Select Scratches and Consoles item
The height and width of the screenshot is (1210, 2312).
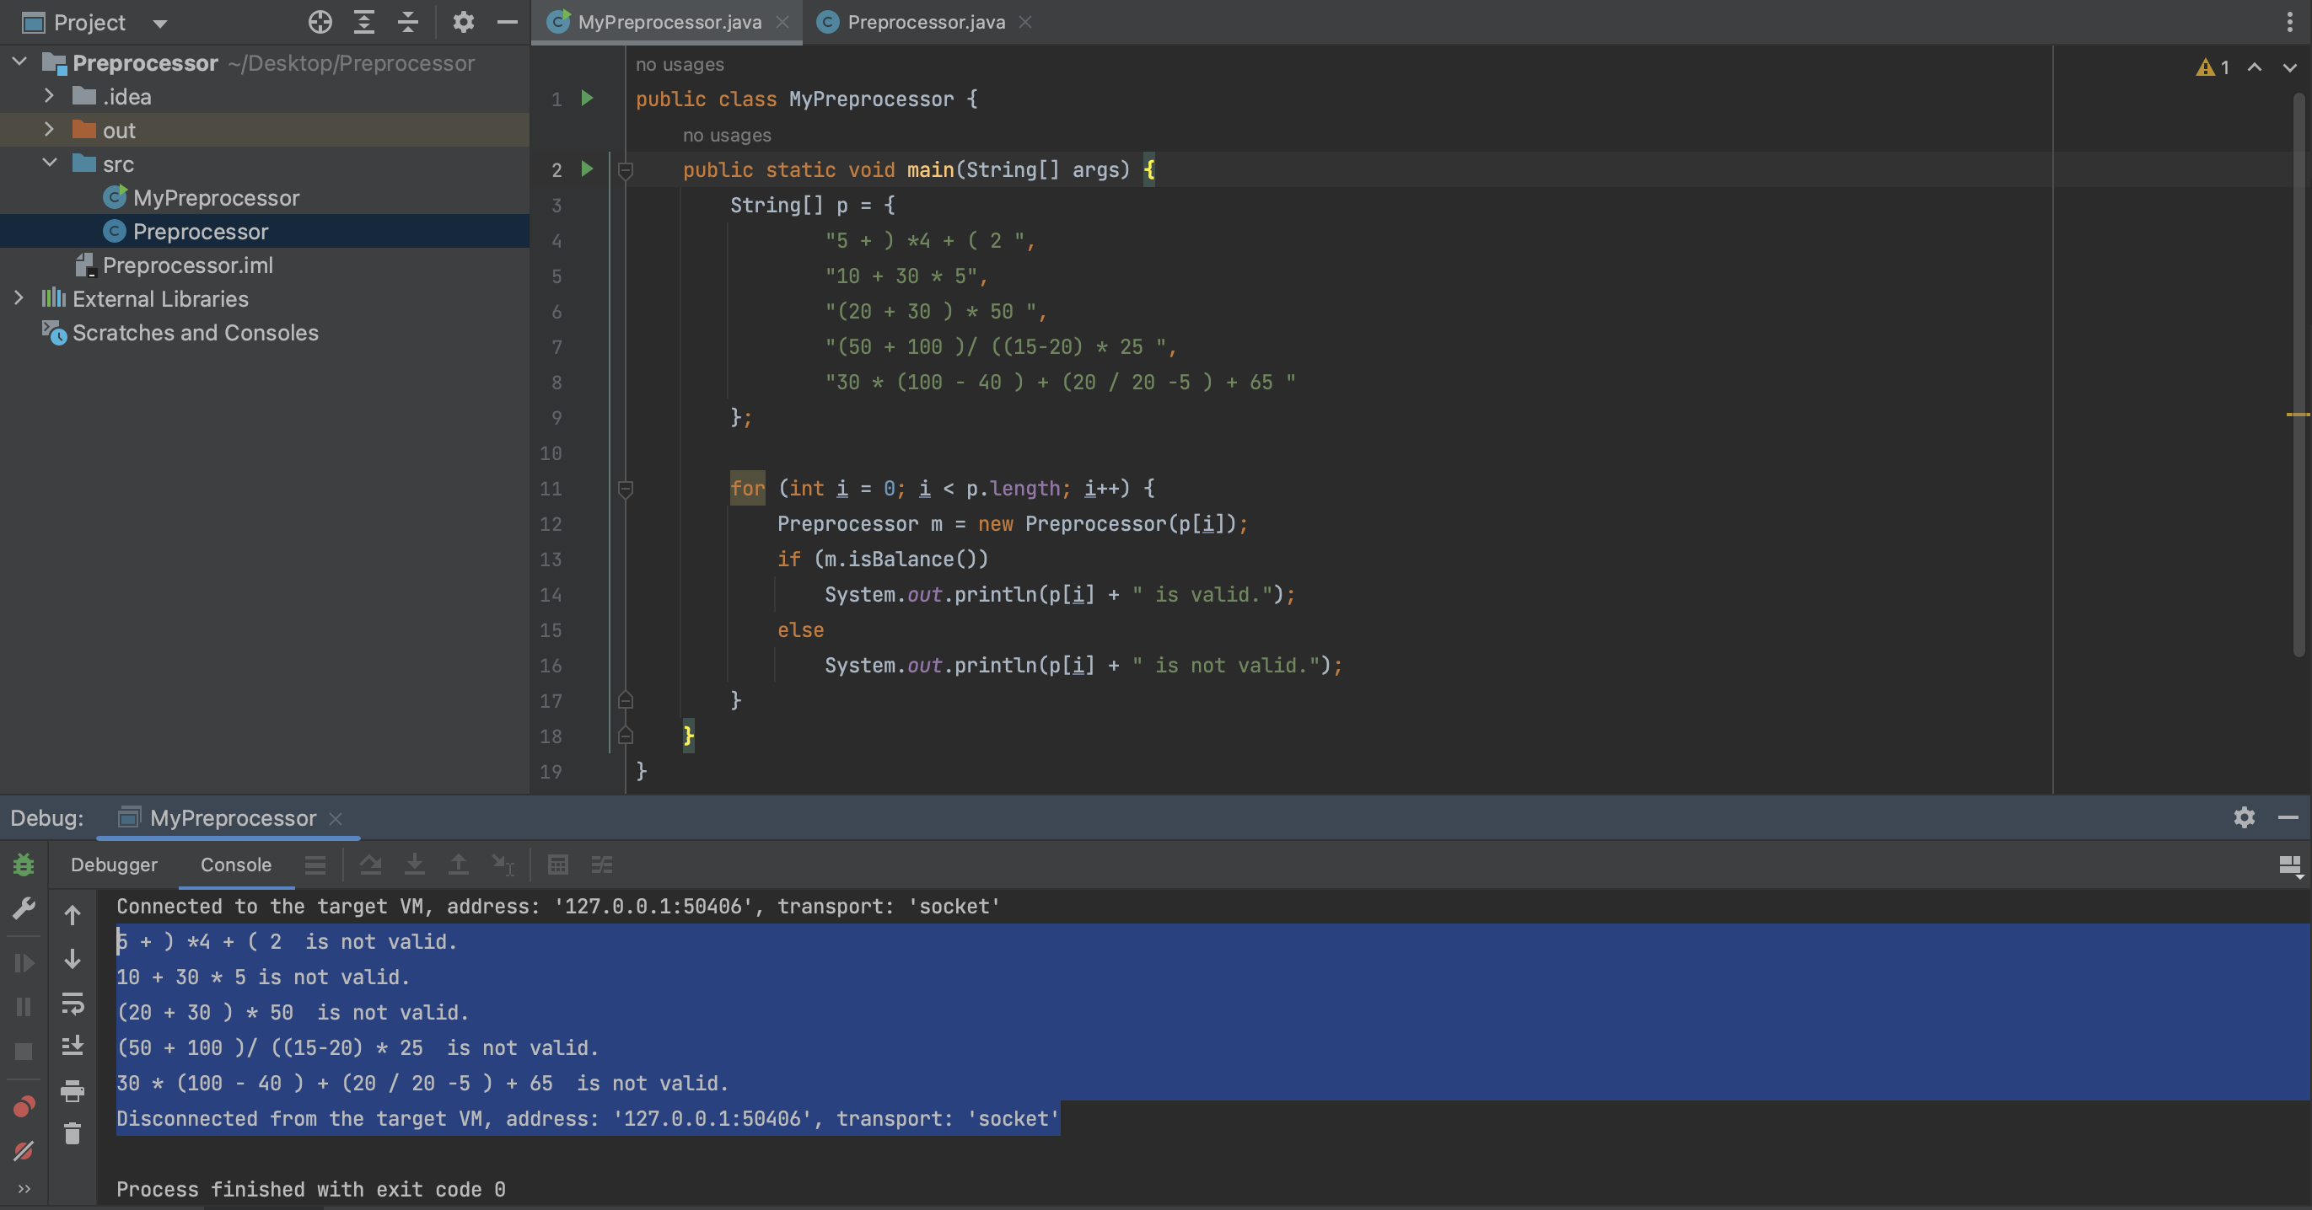click(x=195, y=332)
